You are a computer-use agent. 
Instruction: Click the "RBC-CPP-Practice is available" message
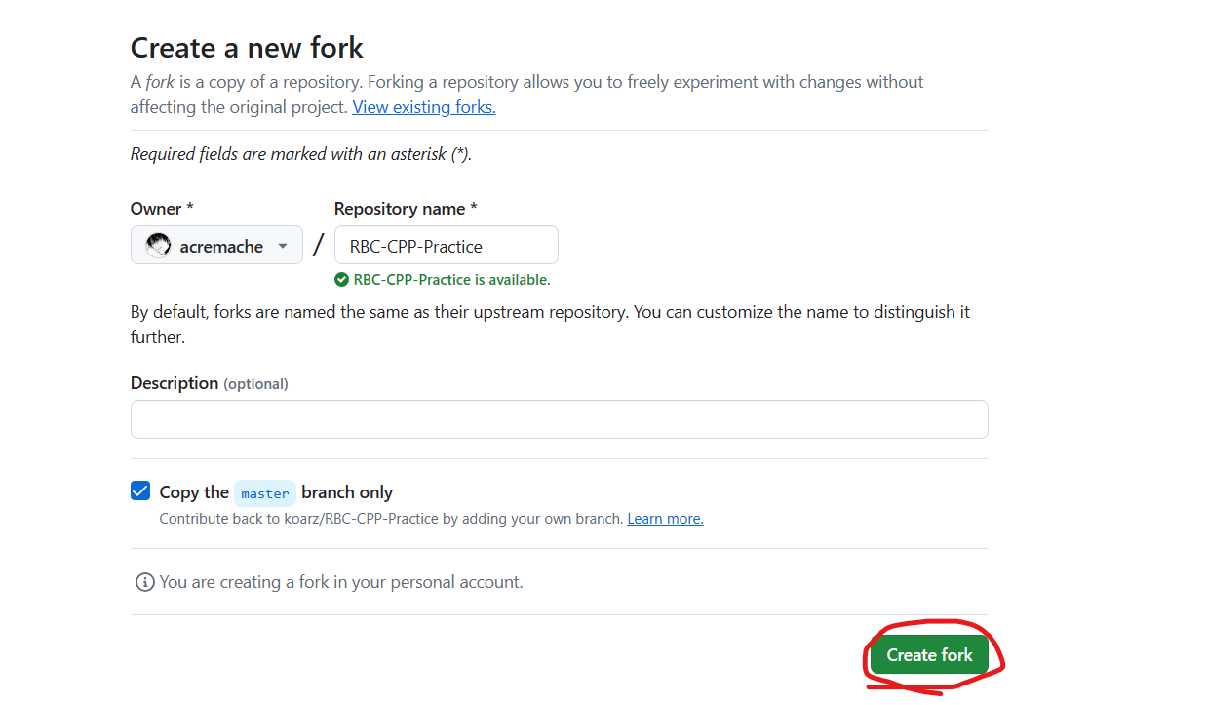pyautogui.click(x=451, y=280)
